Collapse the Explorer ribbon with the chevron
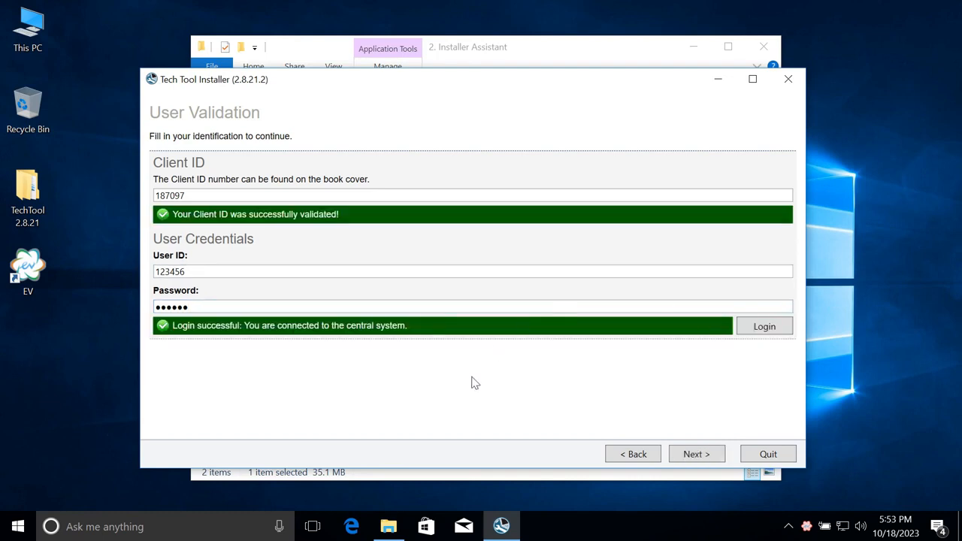The image size is (962, 541). click(757, 66)
